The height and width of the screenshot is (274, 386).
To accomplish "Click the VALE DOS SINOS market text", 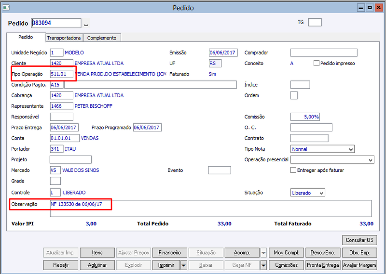I will [x=81, y=170].
